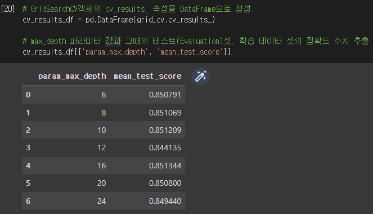373x214 pixels.
Task: Click the param_max_depth column header
Action: (72, 76)
